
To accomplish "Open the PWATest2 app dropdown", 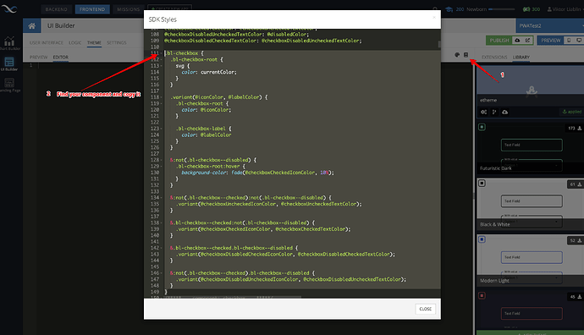I will (x=550, y=25).
